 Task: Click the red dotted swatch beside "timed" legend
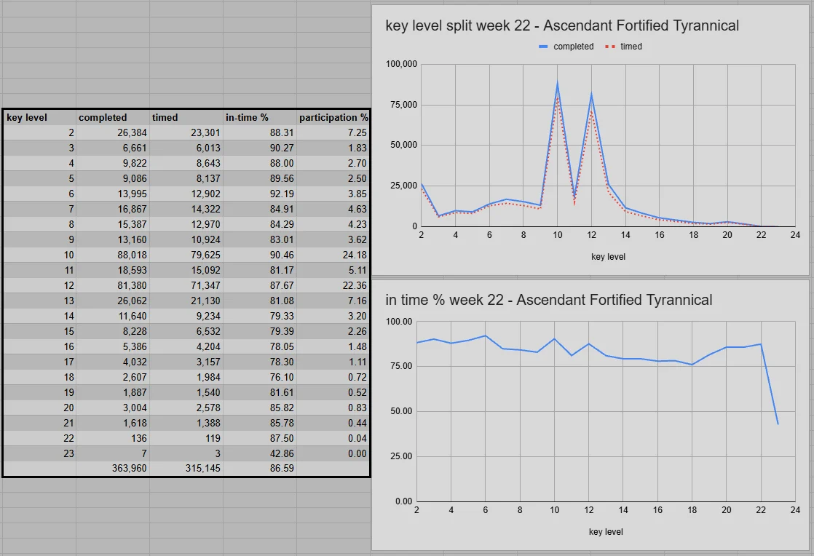[610, 47]
